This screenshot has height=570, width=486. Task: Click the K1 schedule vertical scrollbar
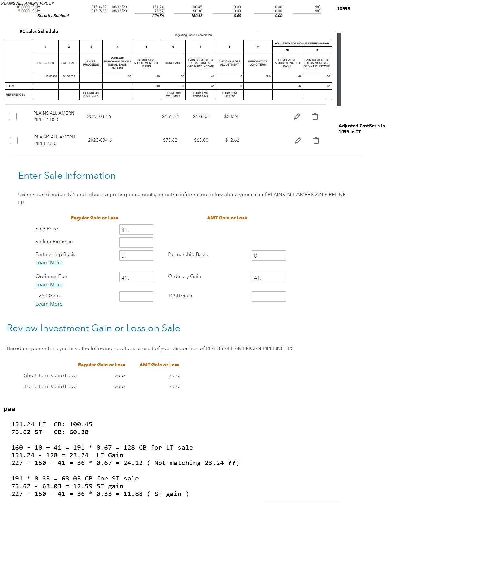339,70
